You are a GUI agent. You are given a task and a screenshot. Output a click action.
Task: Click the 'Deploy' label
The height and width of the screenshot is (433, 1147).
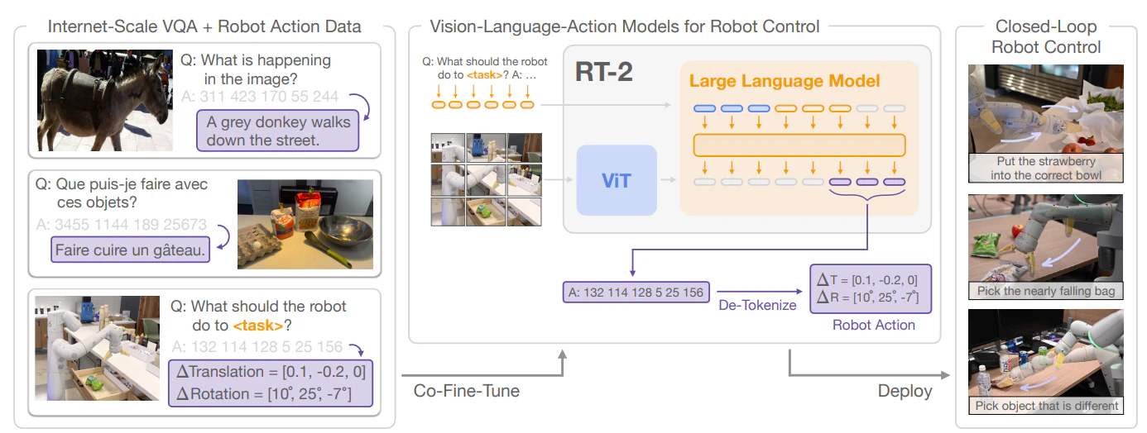click(905, 391)
